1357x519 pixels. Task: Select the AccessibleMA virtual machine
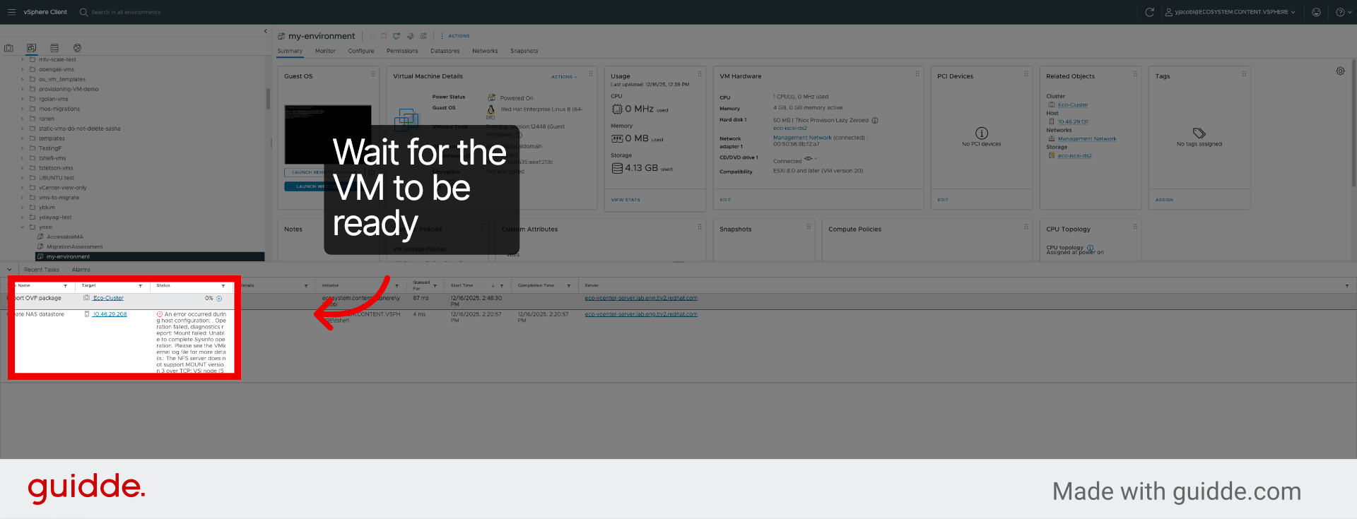click(x=65, y=237)
